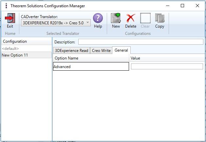Switch to the Creo Write tab

click(x=101, y=51)
